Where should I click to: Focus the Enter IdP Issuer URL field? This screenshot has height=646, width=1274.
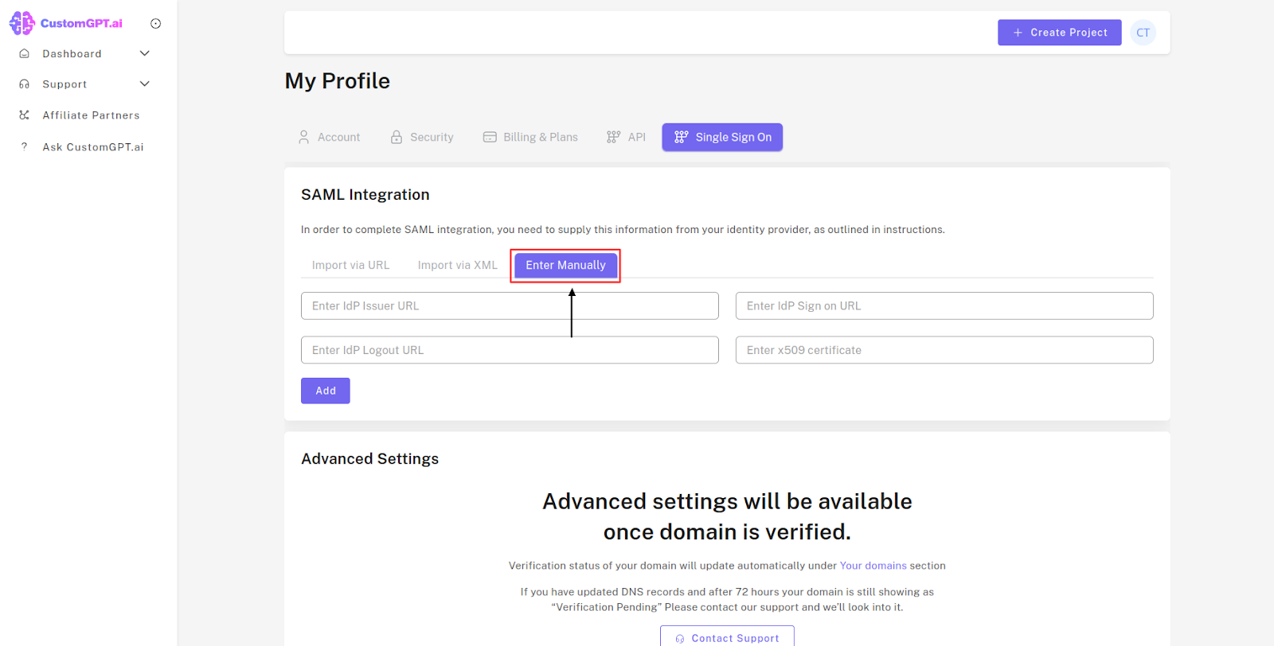pos(510,305)
